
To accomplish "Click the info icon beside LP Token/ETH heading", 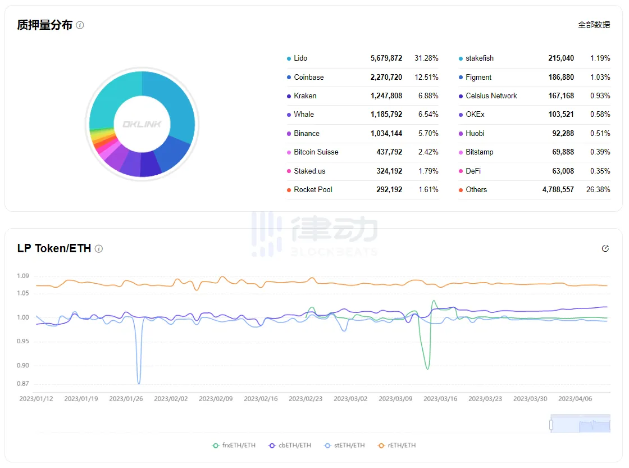I will (99, 249).
